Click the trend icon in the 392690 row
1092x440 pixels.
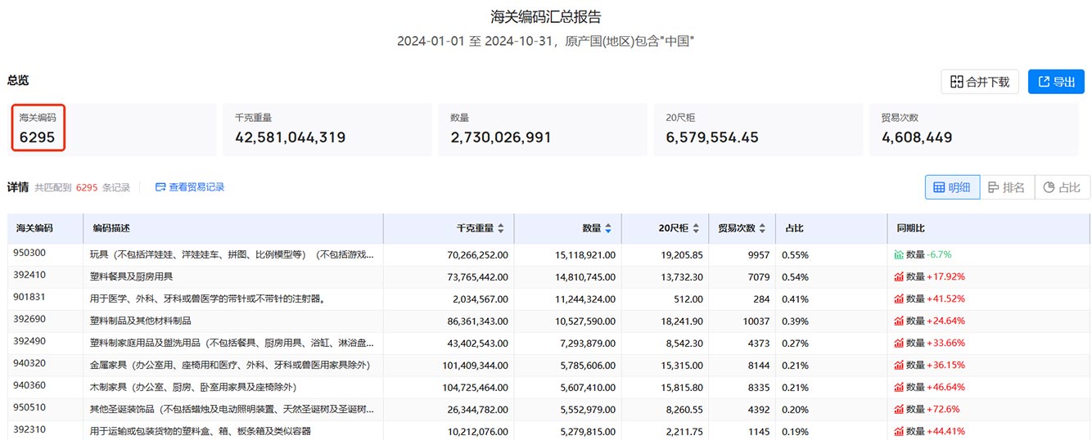899,321
